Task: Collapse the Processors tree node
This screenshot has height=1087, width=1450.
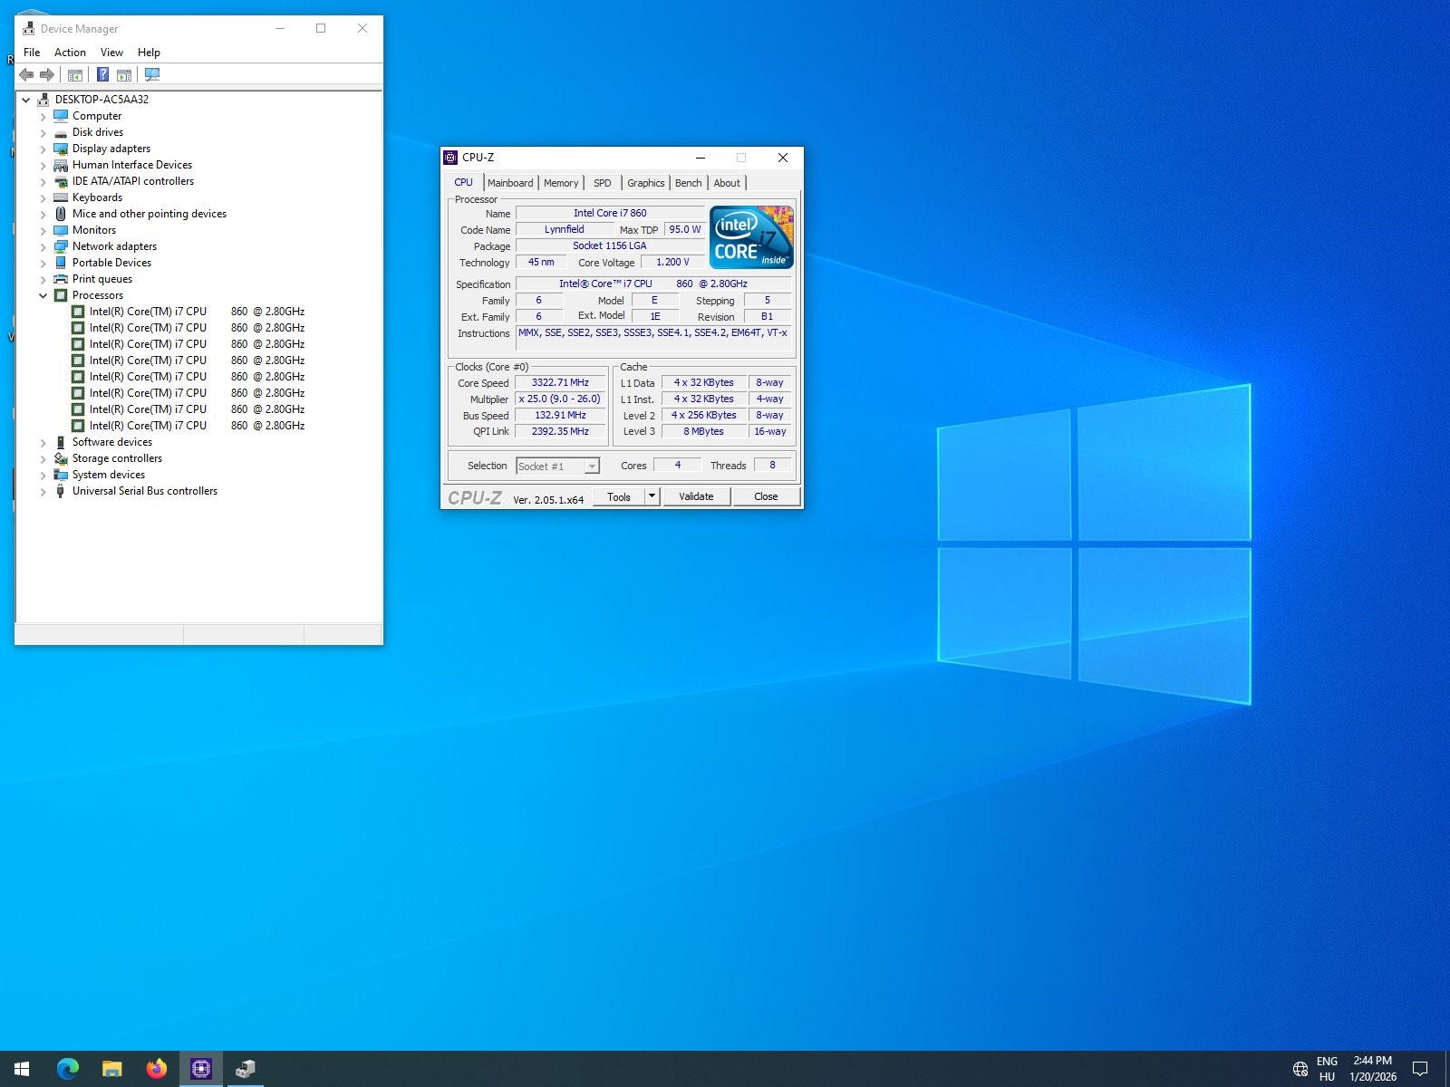Action: [43, 295]
